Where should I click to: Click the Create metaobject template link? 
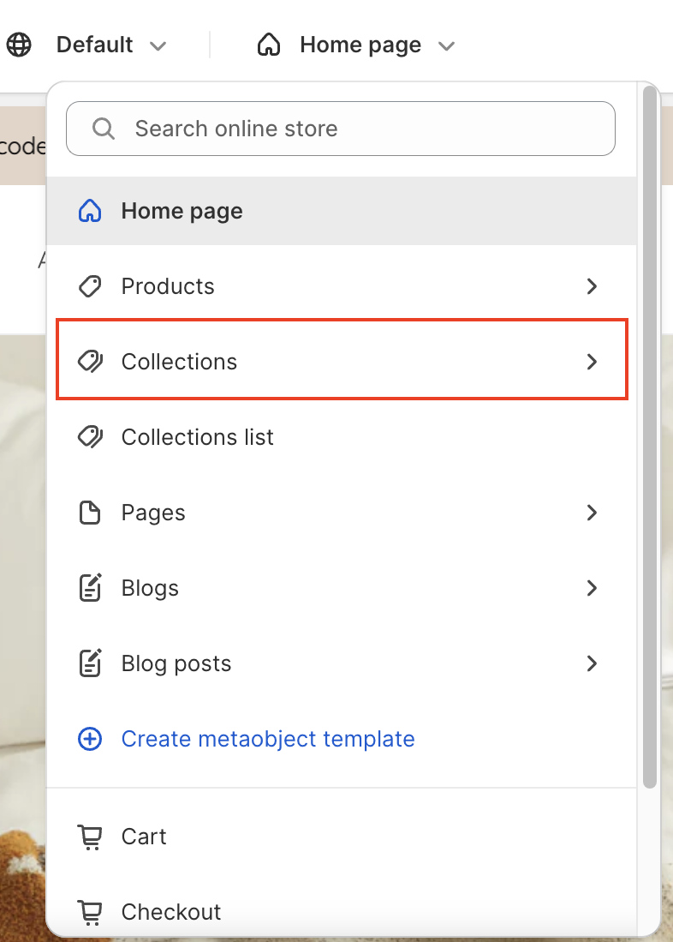point(268,739)
